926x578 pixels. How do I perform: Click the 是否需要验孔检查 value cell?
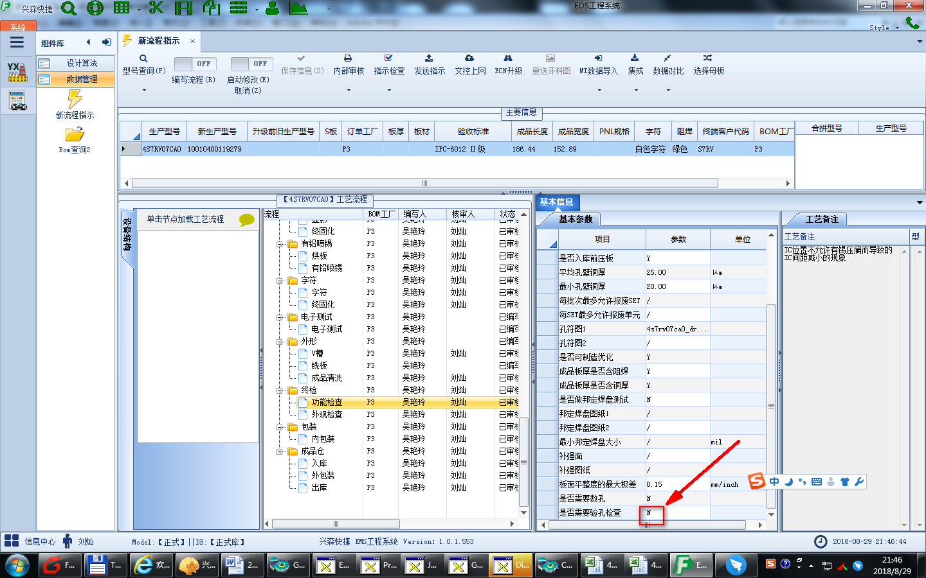(678, 513)
